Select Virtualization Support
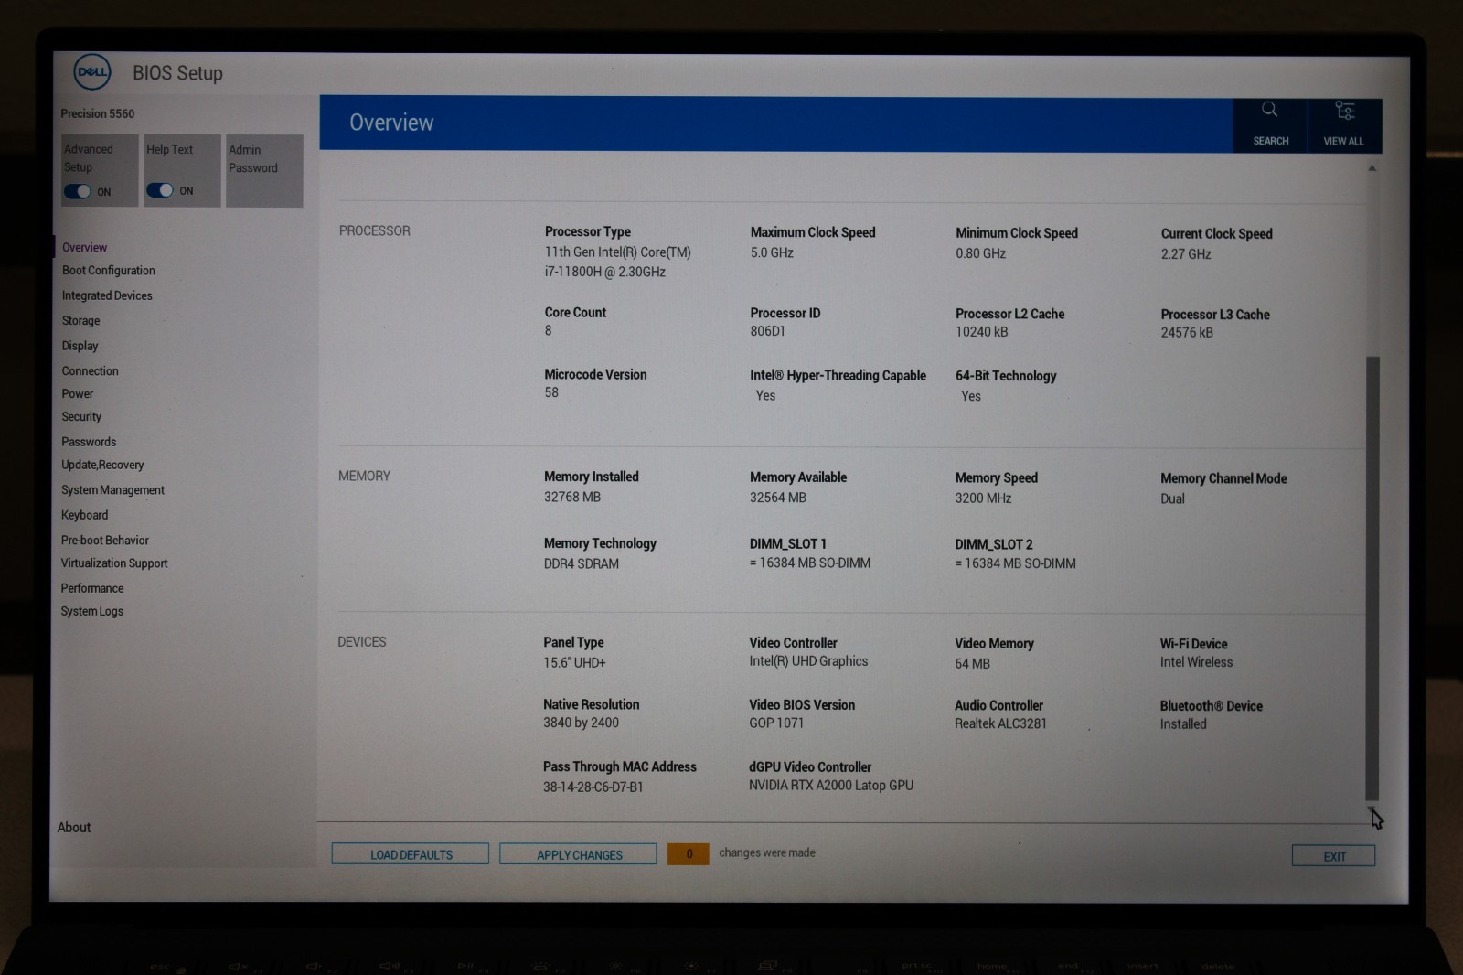The width and height of the screenshot is (1463, 975). 114,563
